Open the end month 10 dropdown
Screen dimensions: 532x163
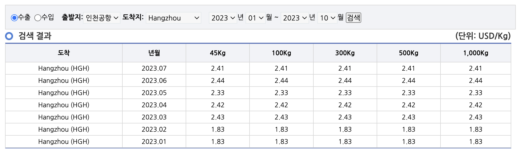coord(327,18)
